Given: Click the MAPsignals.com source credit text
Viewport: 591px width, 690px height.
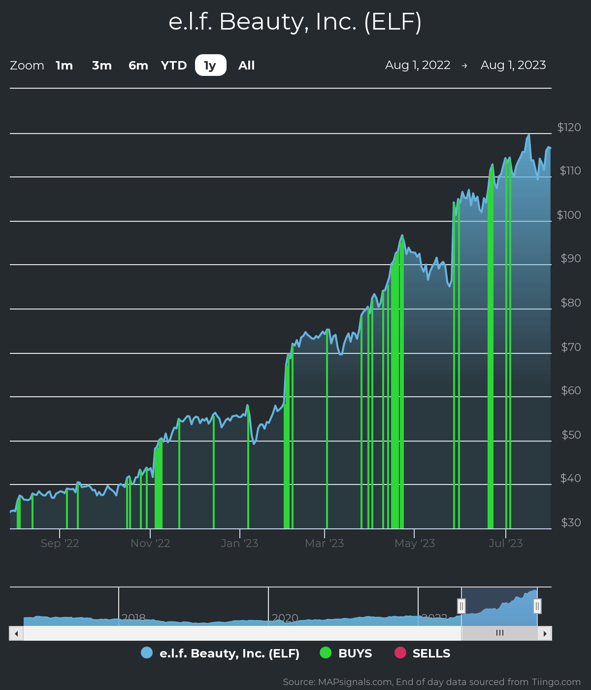Looking at the screenshot, I should (x=432, y=682).
